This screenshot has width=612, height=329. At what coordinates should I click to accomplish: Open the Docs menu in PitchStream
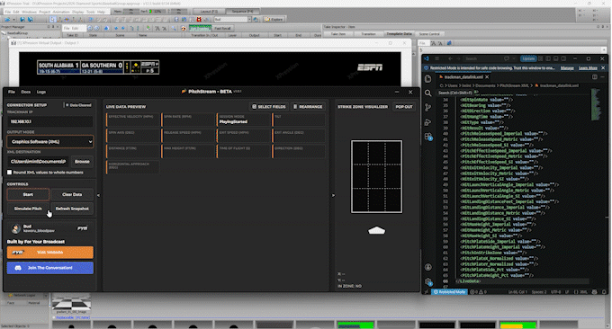[26, 92]
